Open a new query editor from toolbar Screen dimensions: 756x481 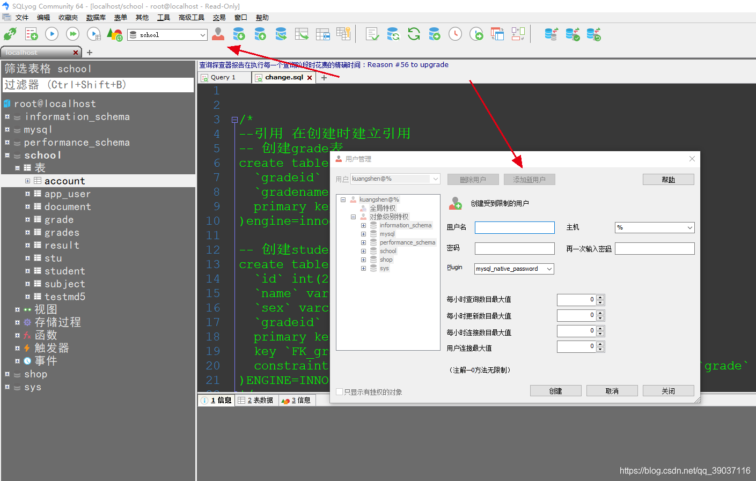(x=31, y=34)
